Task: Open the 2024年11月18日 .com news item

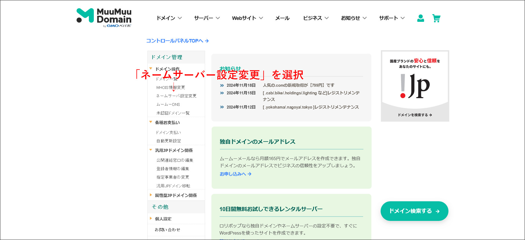Action: (299, 85)
